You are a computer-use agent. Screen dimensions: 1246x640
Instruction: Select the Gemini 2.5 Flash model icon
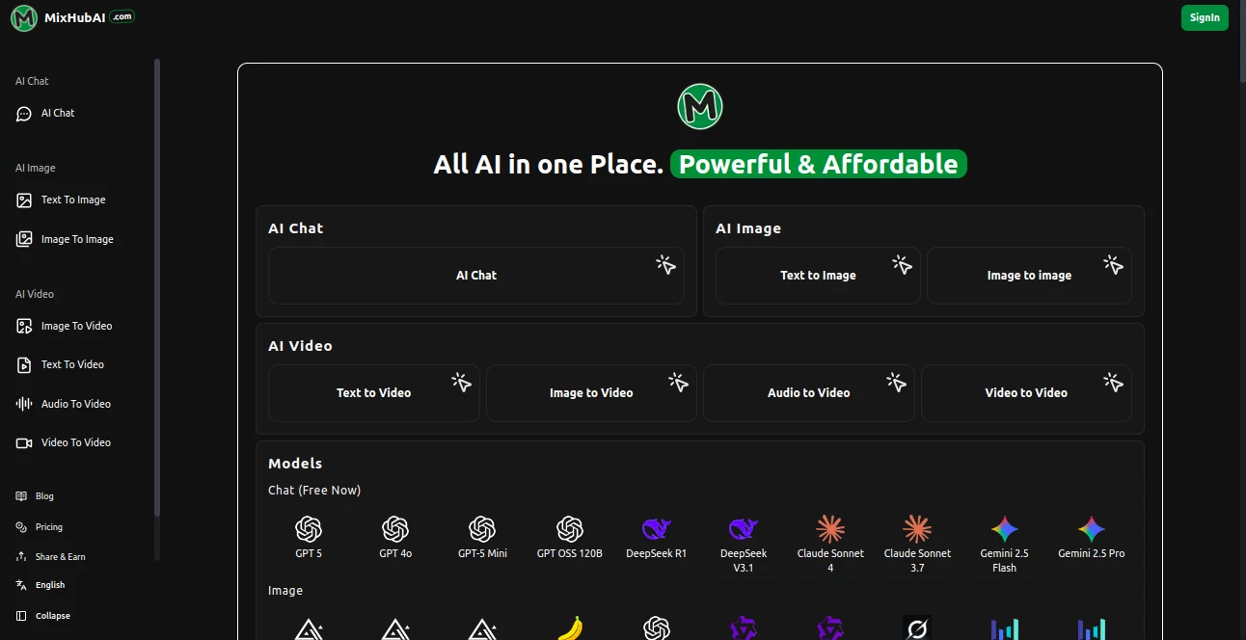point(1004,529)
